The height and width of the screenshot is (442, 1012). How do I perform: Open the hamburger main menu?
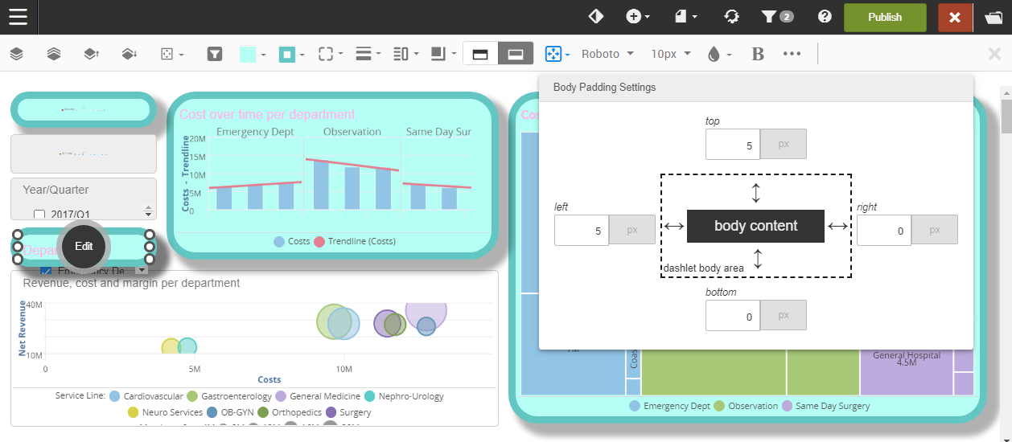click(18, 17)
